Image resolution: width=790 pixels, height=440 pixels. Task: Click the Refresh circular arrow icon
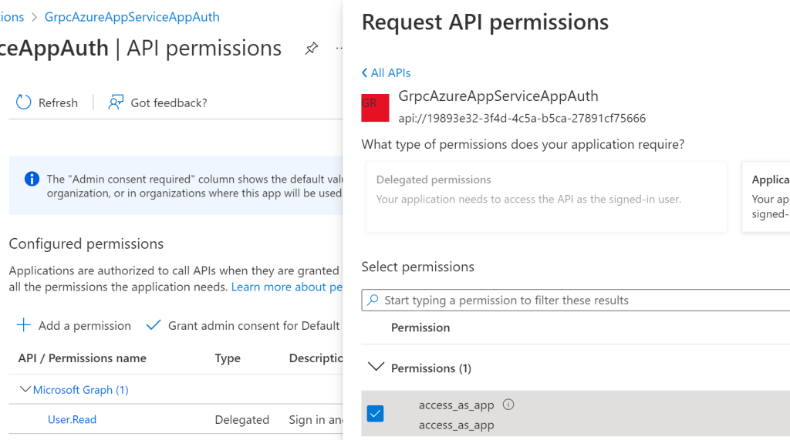24,102
